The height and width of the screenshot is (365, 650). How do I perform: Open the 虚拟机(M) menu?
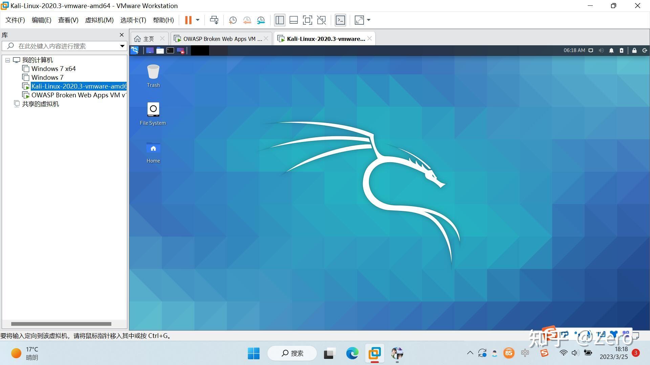[99, 20]
